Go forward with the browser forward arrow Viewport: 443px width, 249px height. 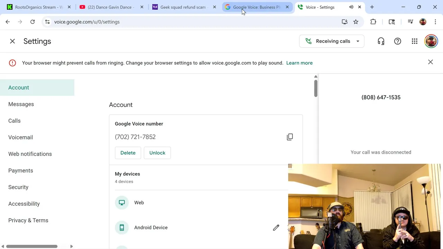tap(20, 22)
